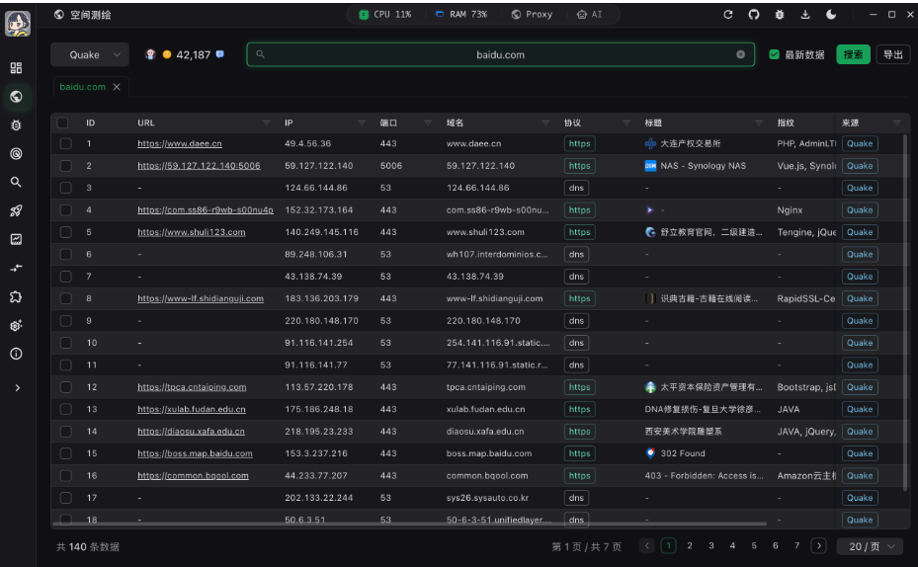Screen dimensions: 918x567
Task: Check the checkbox for row 2
Action: (x=65, y=166)
